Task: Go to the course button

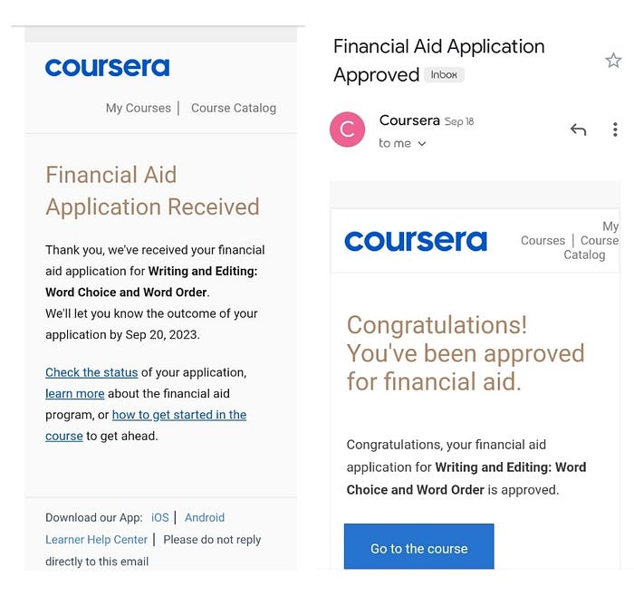Action: pos(418,546)
